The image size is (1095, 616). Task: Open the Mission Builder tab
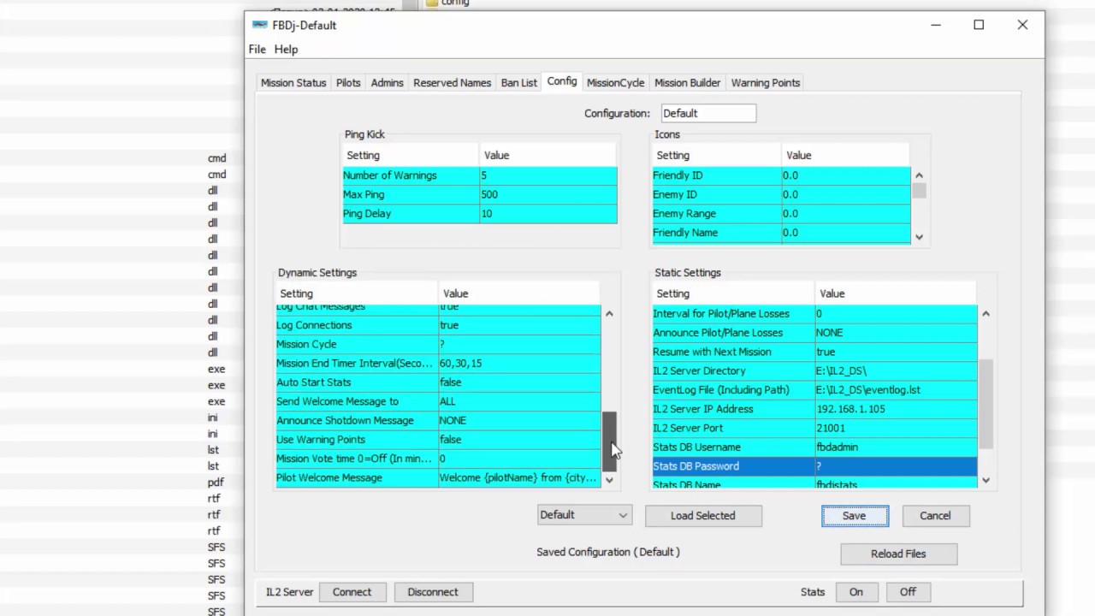(687, 83)
